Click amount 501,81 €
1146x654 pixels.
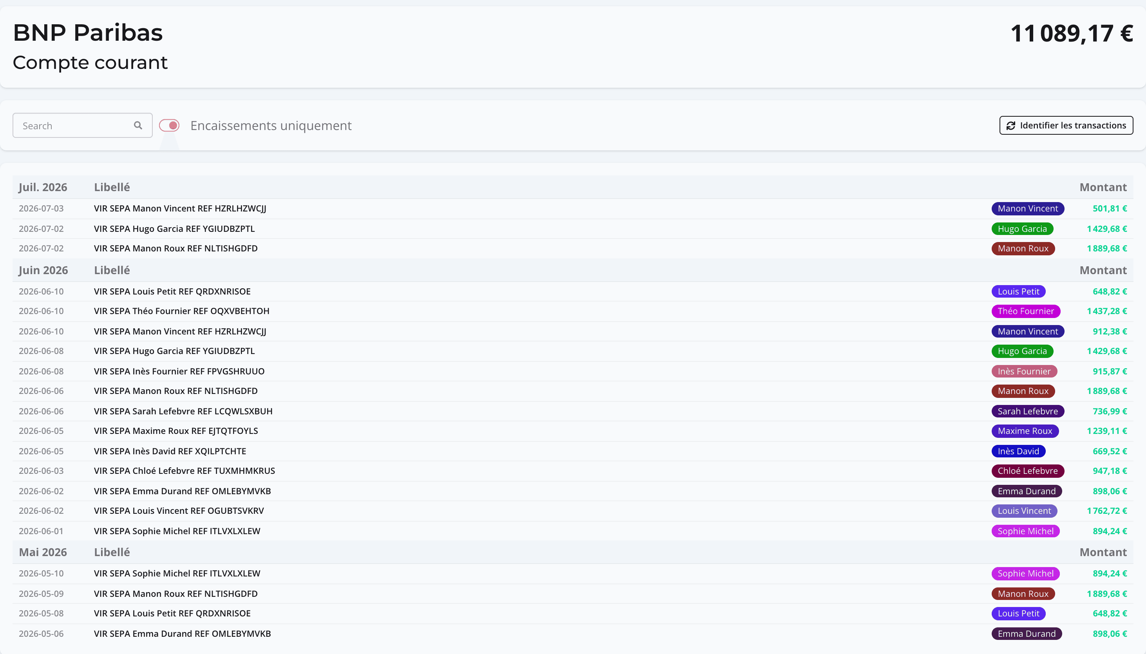tap(1110, 208)
